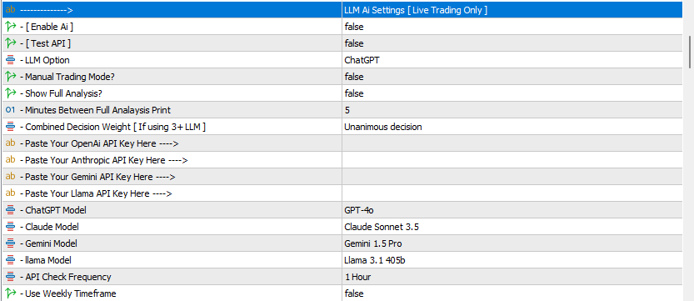Click the boolean icon beside Enable Ai

coord(11,27)
